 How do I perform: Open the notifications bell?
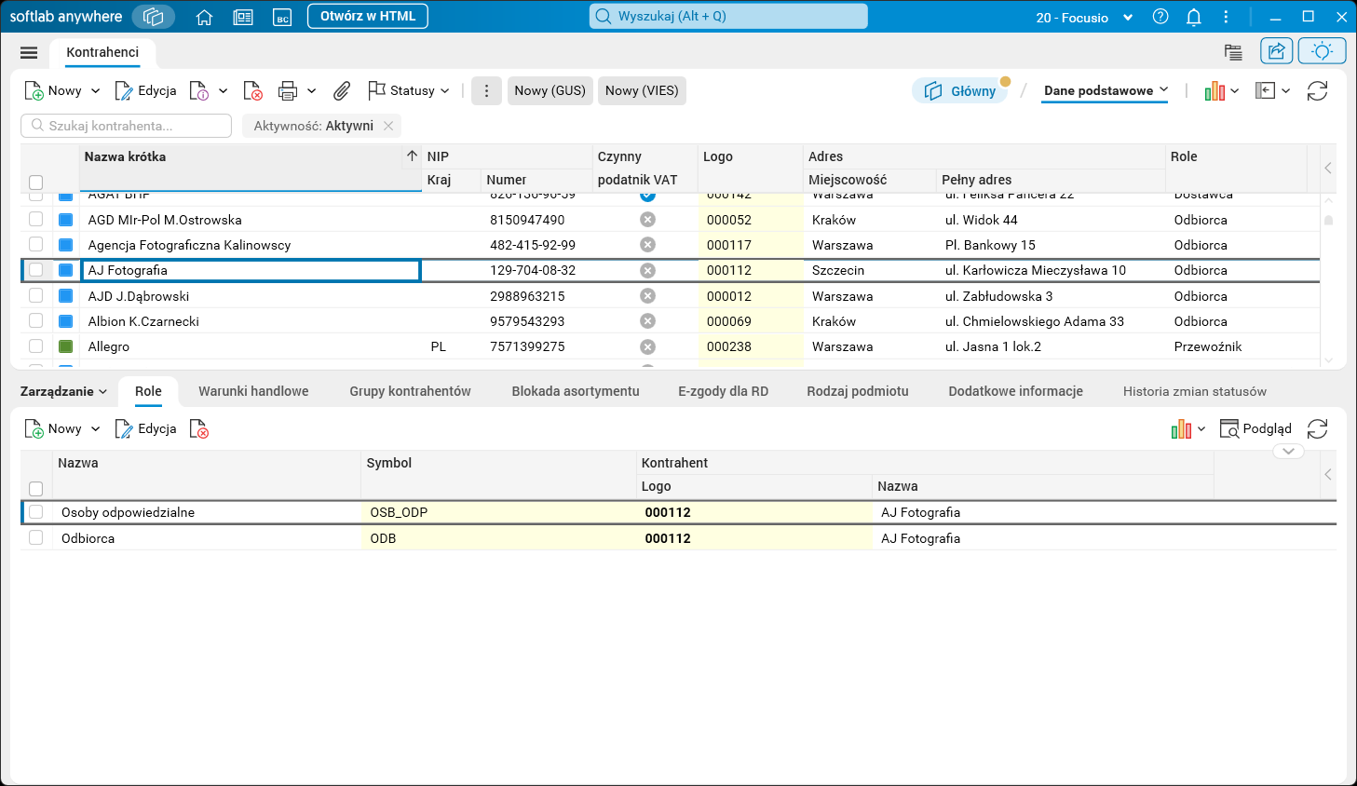pyautogui.click(x=1193, y=17)
